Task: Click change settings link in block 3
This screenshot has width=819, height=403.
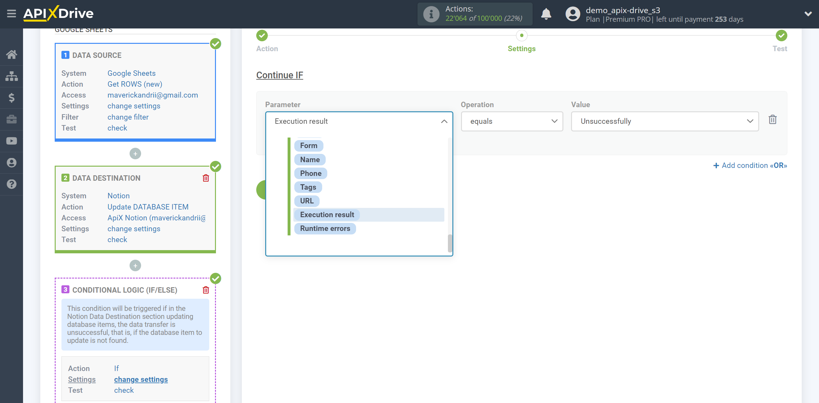Action: click(141, 379)
